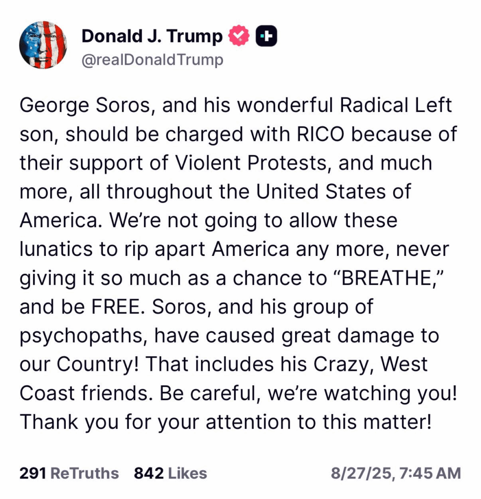Click the circular profile image to view profile
Viewport: 481px width, 499px height.
click(43, 45)
